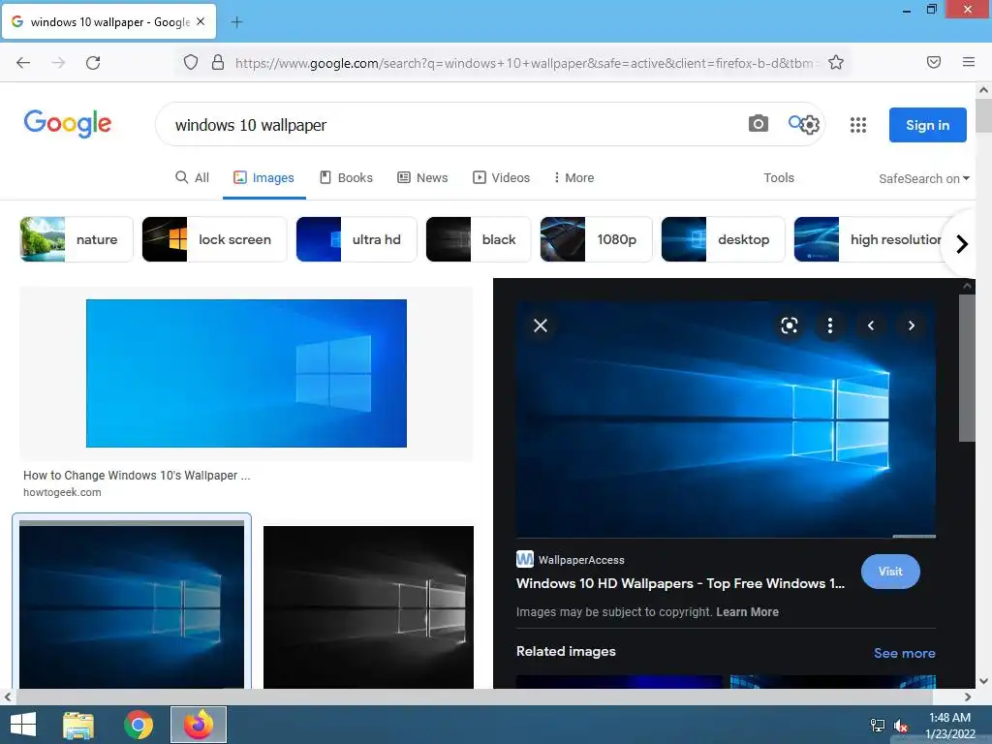The height and width of the screenshot is (744, 992).
Task: Click the page vertical scrollbar thumb
Action: tap(984, 115)
